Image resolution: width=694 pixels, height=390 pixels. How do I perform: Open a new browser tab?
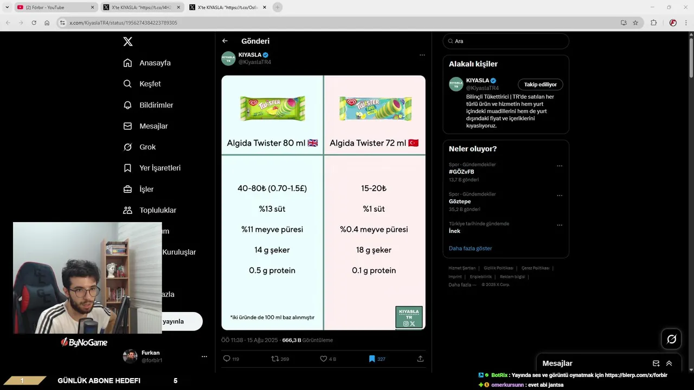[278, 8]
